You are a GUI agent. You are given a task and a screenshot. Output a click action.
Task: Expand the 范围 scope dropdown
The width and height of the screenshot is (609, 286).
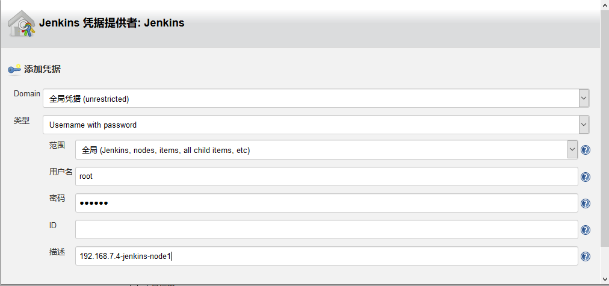point(572,150)
